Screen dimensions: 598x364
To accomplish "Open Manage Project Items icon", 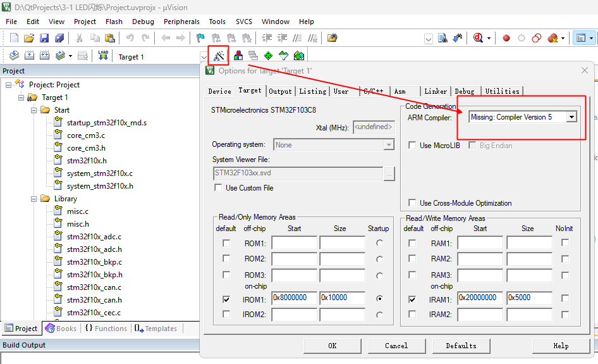I will [x=238, y=56].
